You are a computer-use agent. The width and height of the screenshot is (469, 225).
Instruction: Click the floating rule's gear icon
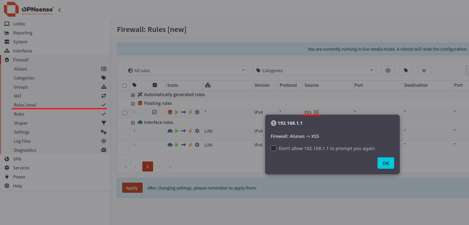coord(197,112)
